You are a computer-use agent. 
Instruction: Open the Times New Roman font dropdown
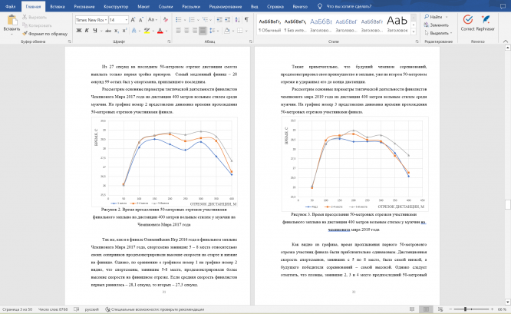[91, 20]
